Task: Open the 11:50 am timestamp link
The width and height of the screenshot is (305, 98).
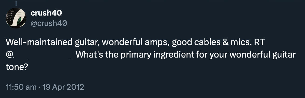Action: coord(21,87)
